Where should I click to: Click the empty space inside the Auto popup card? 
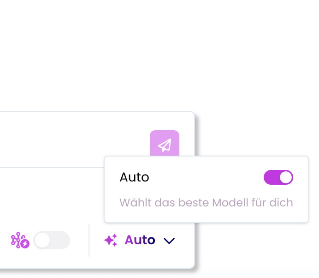point(206,216)
